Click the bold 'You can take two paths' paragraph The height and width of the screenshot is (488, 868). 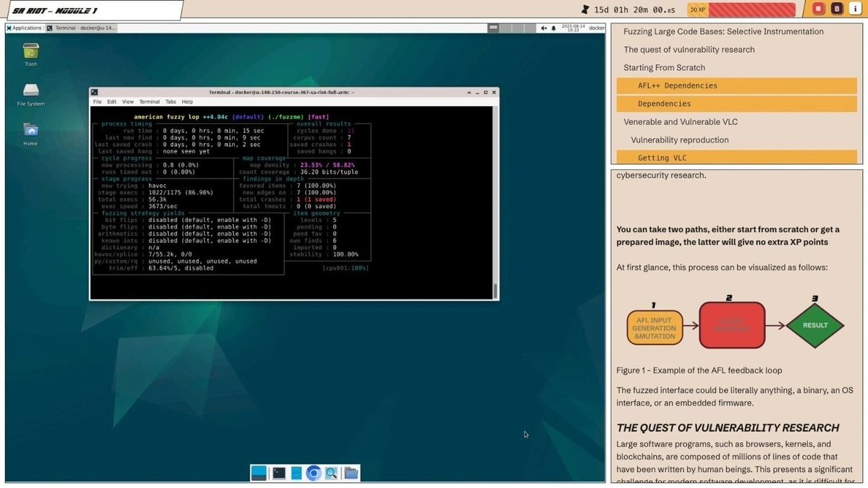click(x=728, y=236)
